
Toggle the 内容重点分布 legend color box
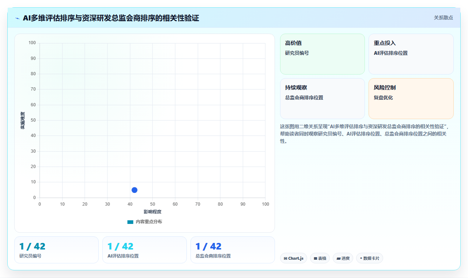click(130, 222)
